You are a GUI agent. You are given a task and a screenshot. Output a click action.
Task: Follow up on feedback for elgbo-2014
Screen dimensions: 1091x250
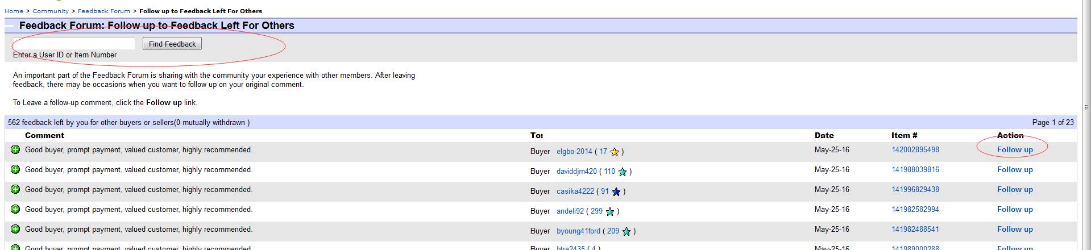[x=1015, y=150]
